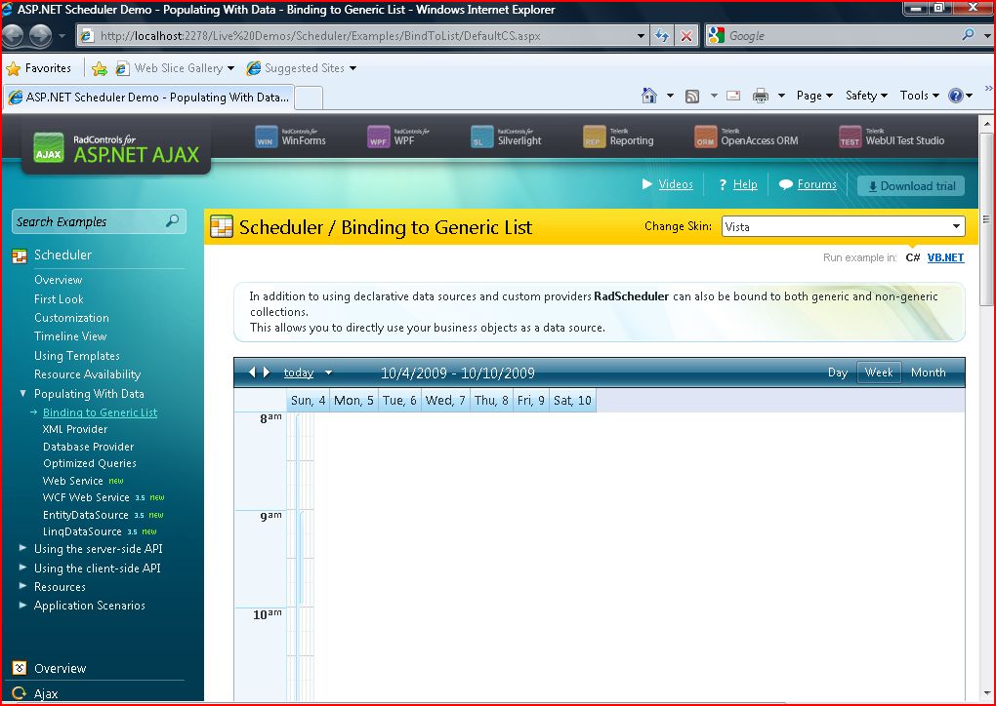Click the Forums link
Image resolution: width=996 pixels, height=706 pixels.
coord(817,184)
